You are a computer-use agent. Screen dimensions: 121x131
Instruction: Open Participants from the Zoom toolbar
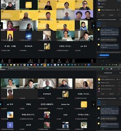pos(30,60)
